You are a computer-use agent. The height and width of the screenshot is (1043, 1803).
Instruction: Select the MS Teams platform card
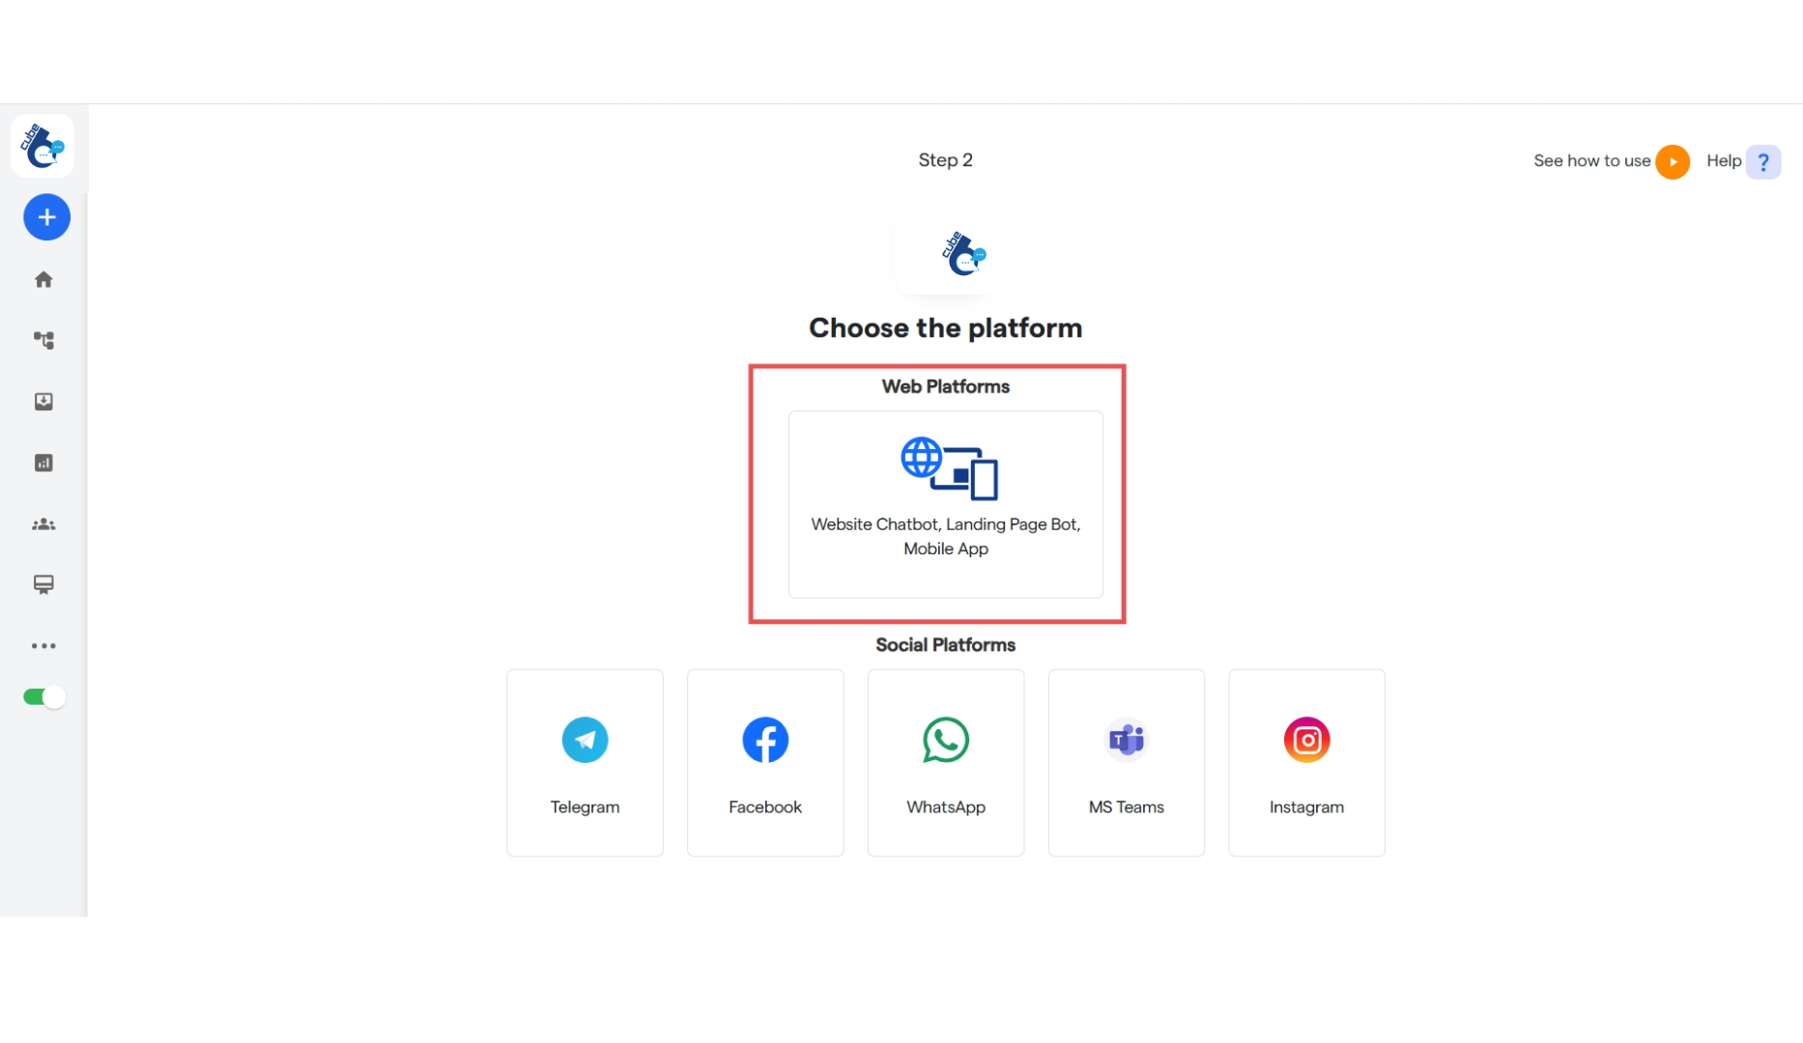[x=1126, y=762]
